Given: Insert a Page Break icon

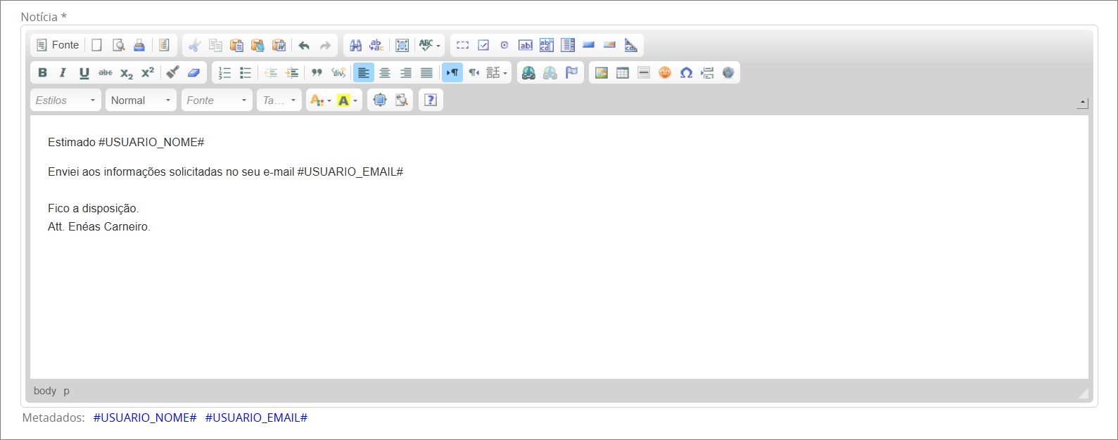Looking at the screenshot, I should (x=707, y=72).
